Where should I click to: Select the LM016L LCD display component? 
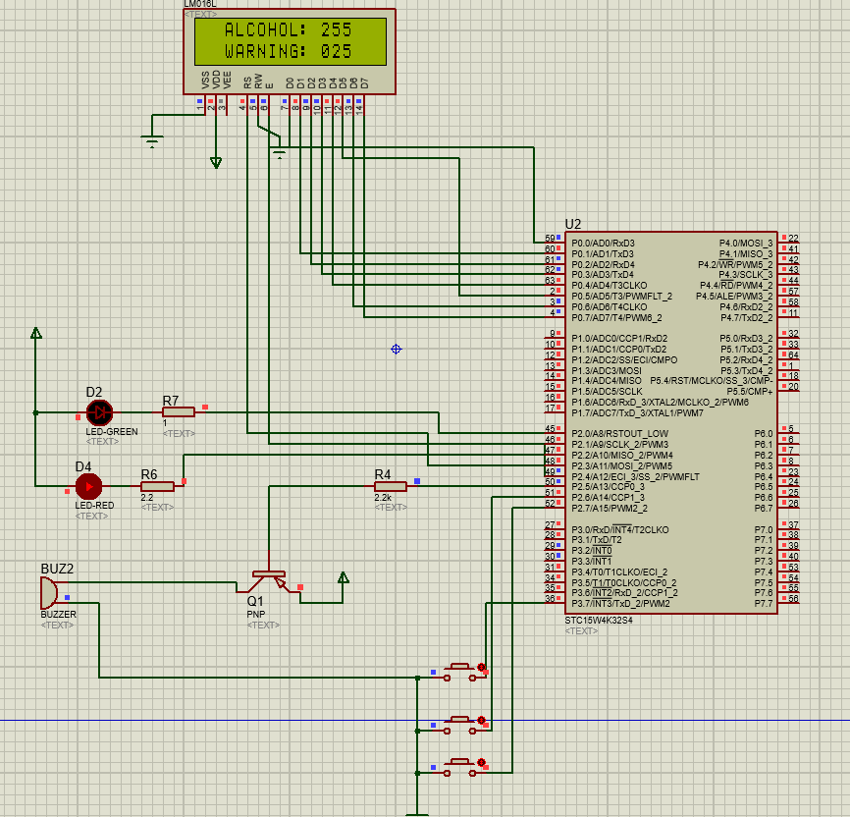point(290,51)
